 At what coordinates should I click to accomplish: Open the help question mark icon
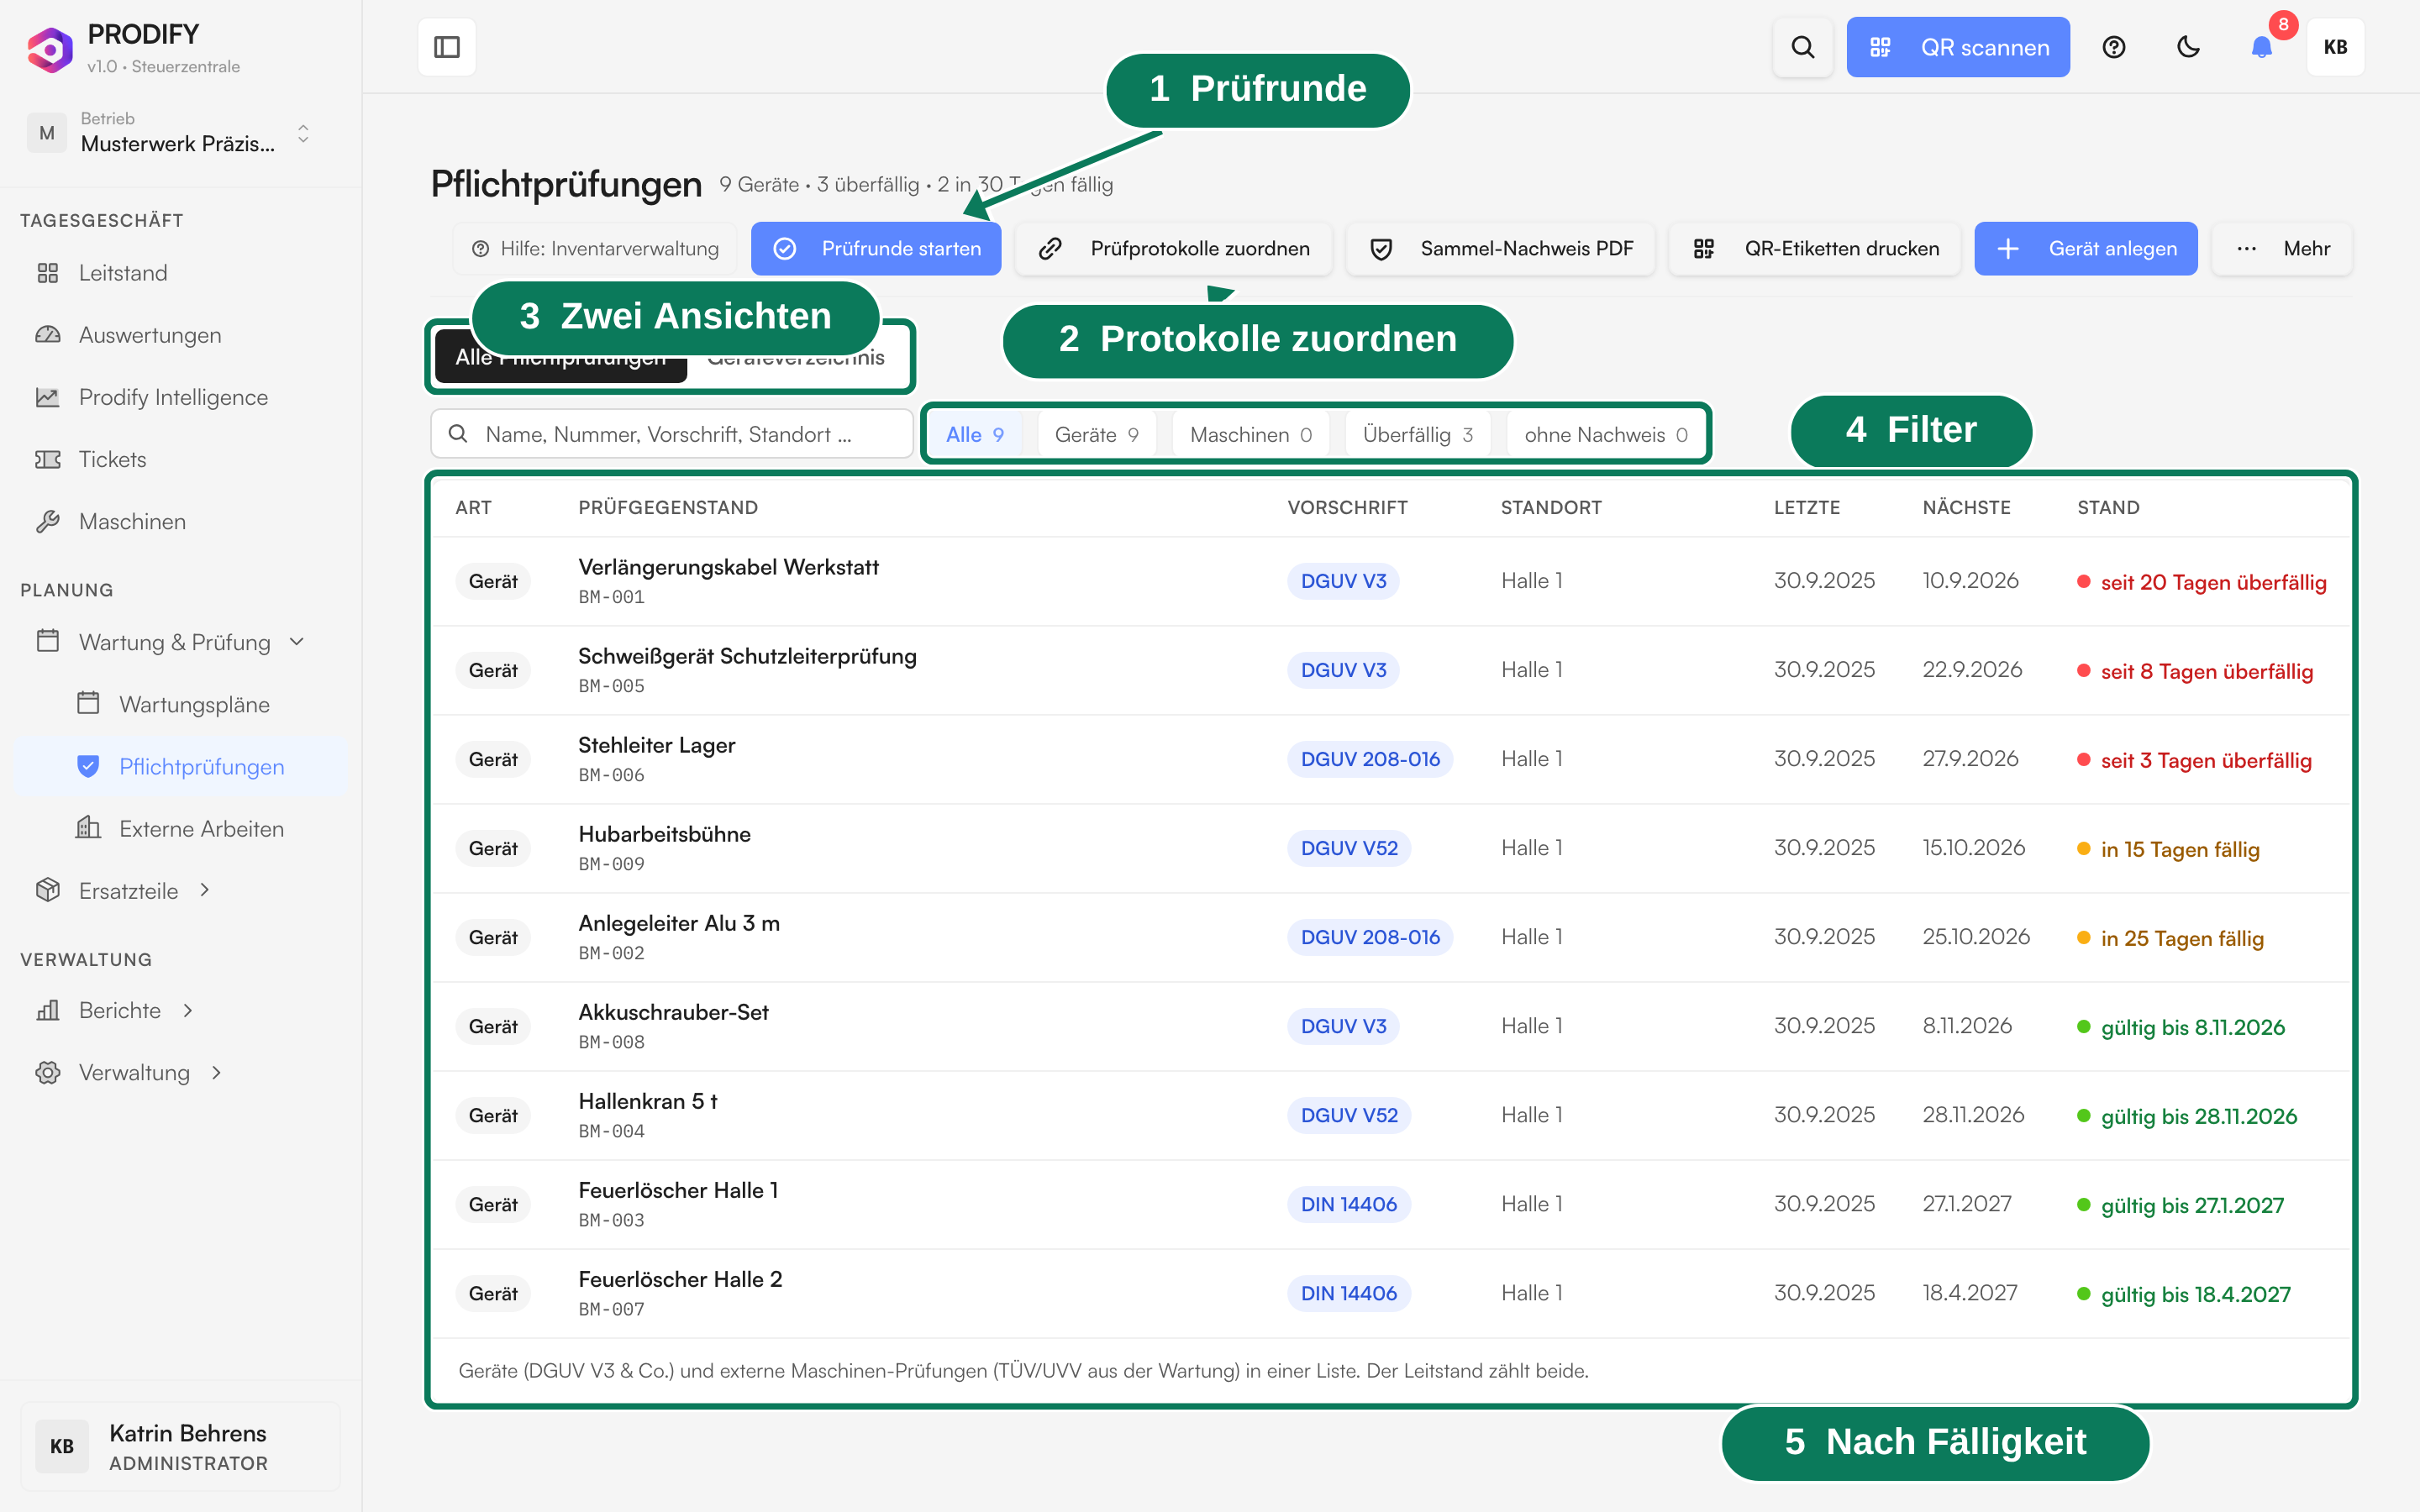2113,47
